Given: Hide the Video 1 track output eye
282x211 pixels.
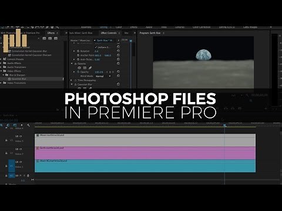Looking at the screenshot, I should pyautogui.click(x=21, y=162).
